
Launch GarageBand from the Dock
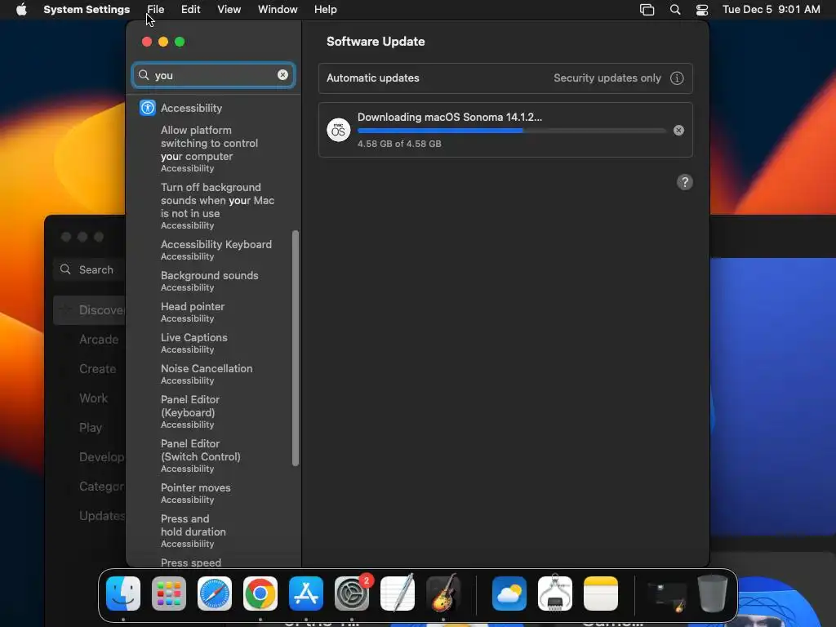443,594
